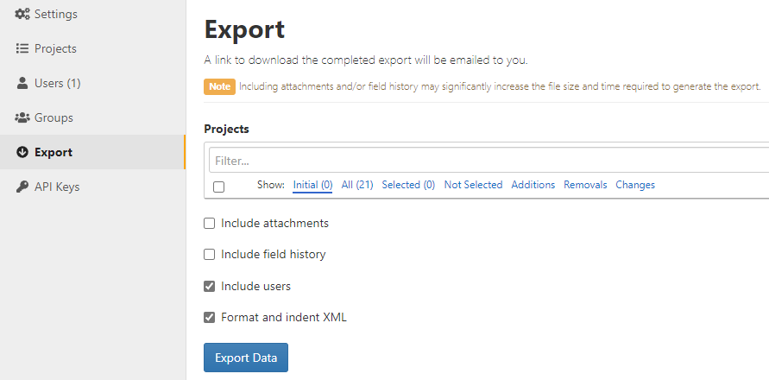This screenshot has height=380, width=769.
Task: Show All (21) projects
Action: [x=357, y=185]
